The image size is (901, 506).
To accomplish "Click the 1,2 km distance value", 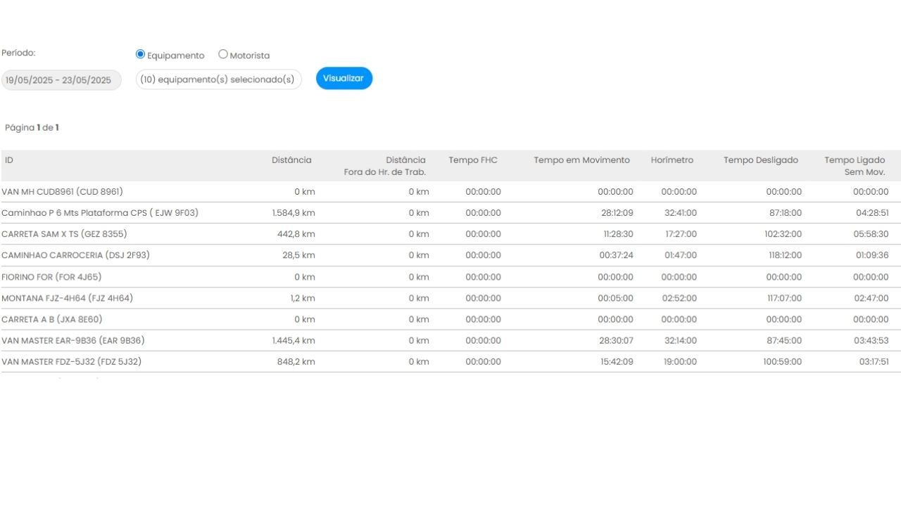I will (303, 298).
